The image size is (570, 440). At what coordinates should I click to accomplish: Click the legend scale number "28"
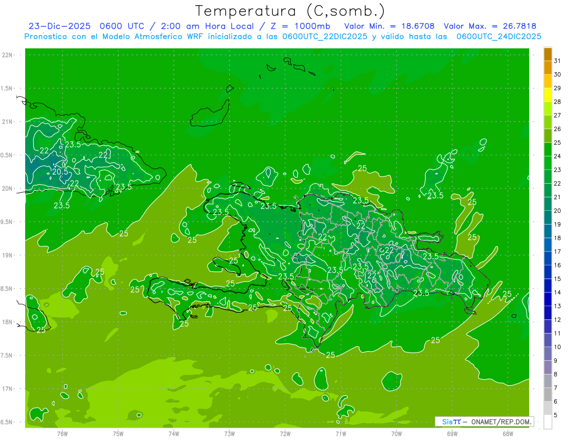558,102
